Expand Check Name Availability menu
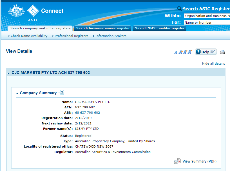 point(28,36)
